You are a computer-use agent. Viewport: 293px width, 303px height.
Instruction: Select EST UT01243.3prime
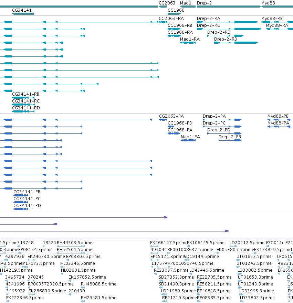coord(255,284)
